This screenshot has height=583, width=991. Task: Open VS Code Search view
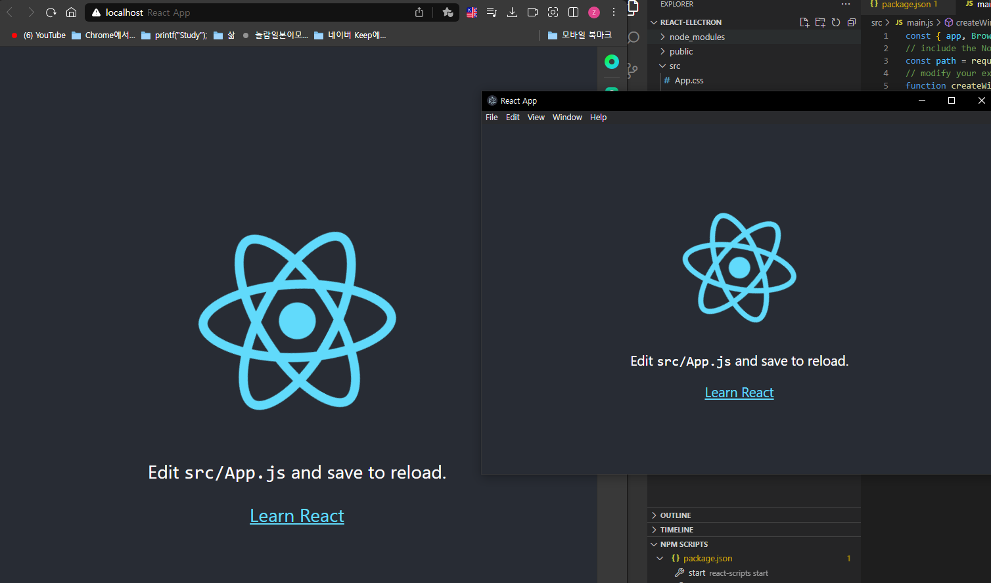click(x=634, y=37)
